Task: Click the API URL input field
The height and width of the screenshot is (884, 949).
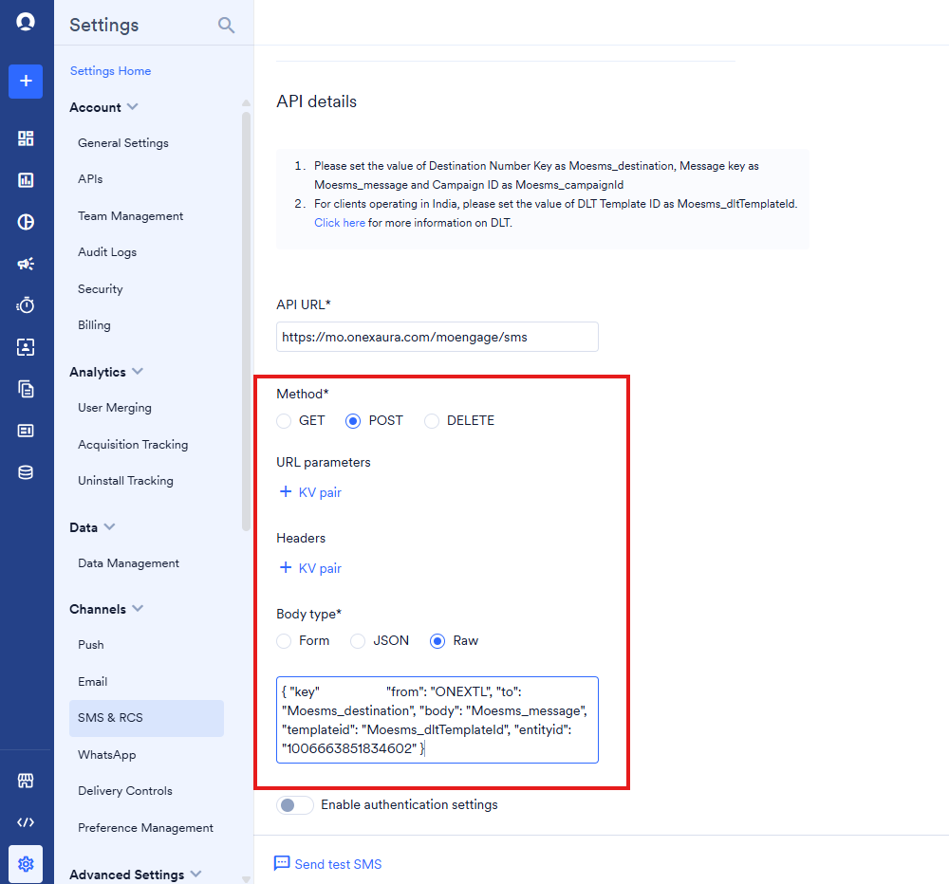Action: click(x=437, y=337)
